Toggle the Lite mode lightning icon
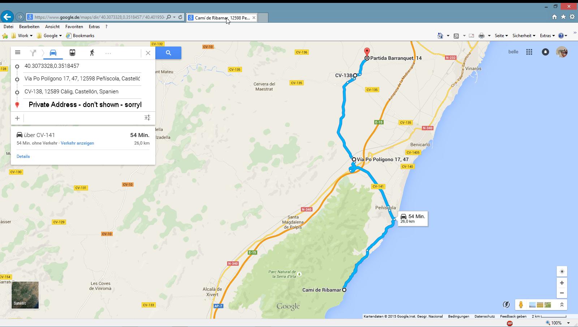 pos(506,305)
